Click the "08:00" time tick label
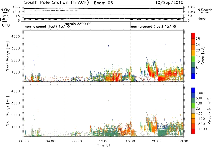The width and height of the screenshot is (212, 147). pyautogui.click(x=77, y=141)
